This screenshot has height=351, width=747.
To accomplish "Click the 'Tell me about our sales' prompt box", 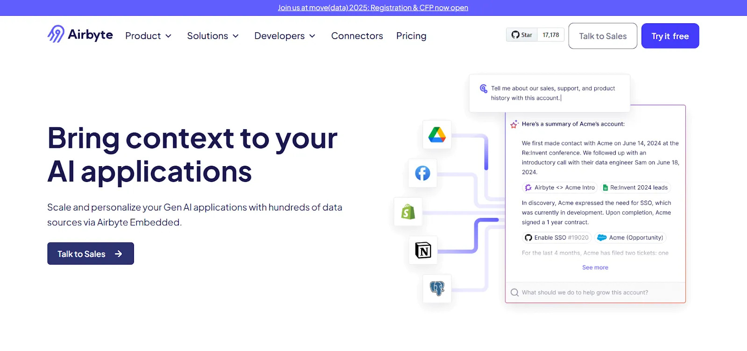I will pyautogui.click(x=550, y=93).
